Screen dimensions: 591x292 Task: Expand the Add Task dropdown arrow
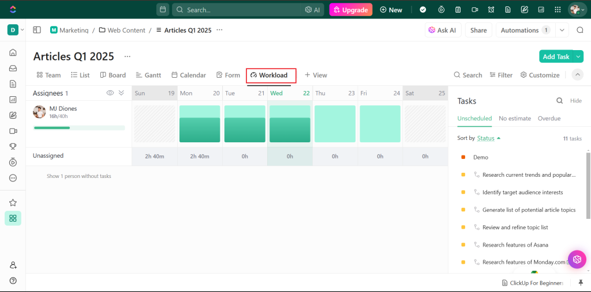point(578,56)
